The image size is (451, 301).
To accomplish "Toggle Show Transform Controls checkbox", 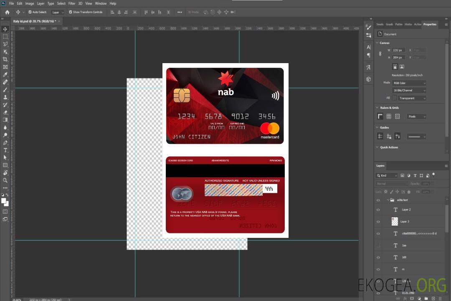I will (x=71, y=12).
